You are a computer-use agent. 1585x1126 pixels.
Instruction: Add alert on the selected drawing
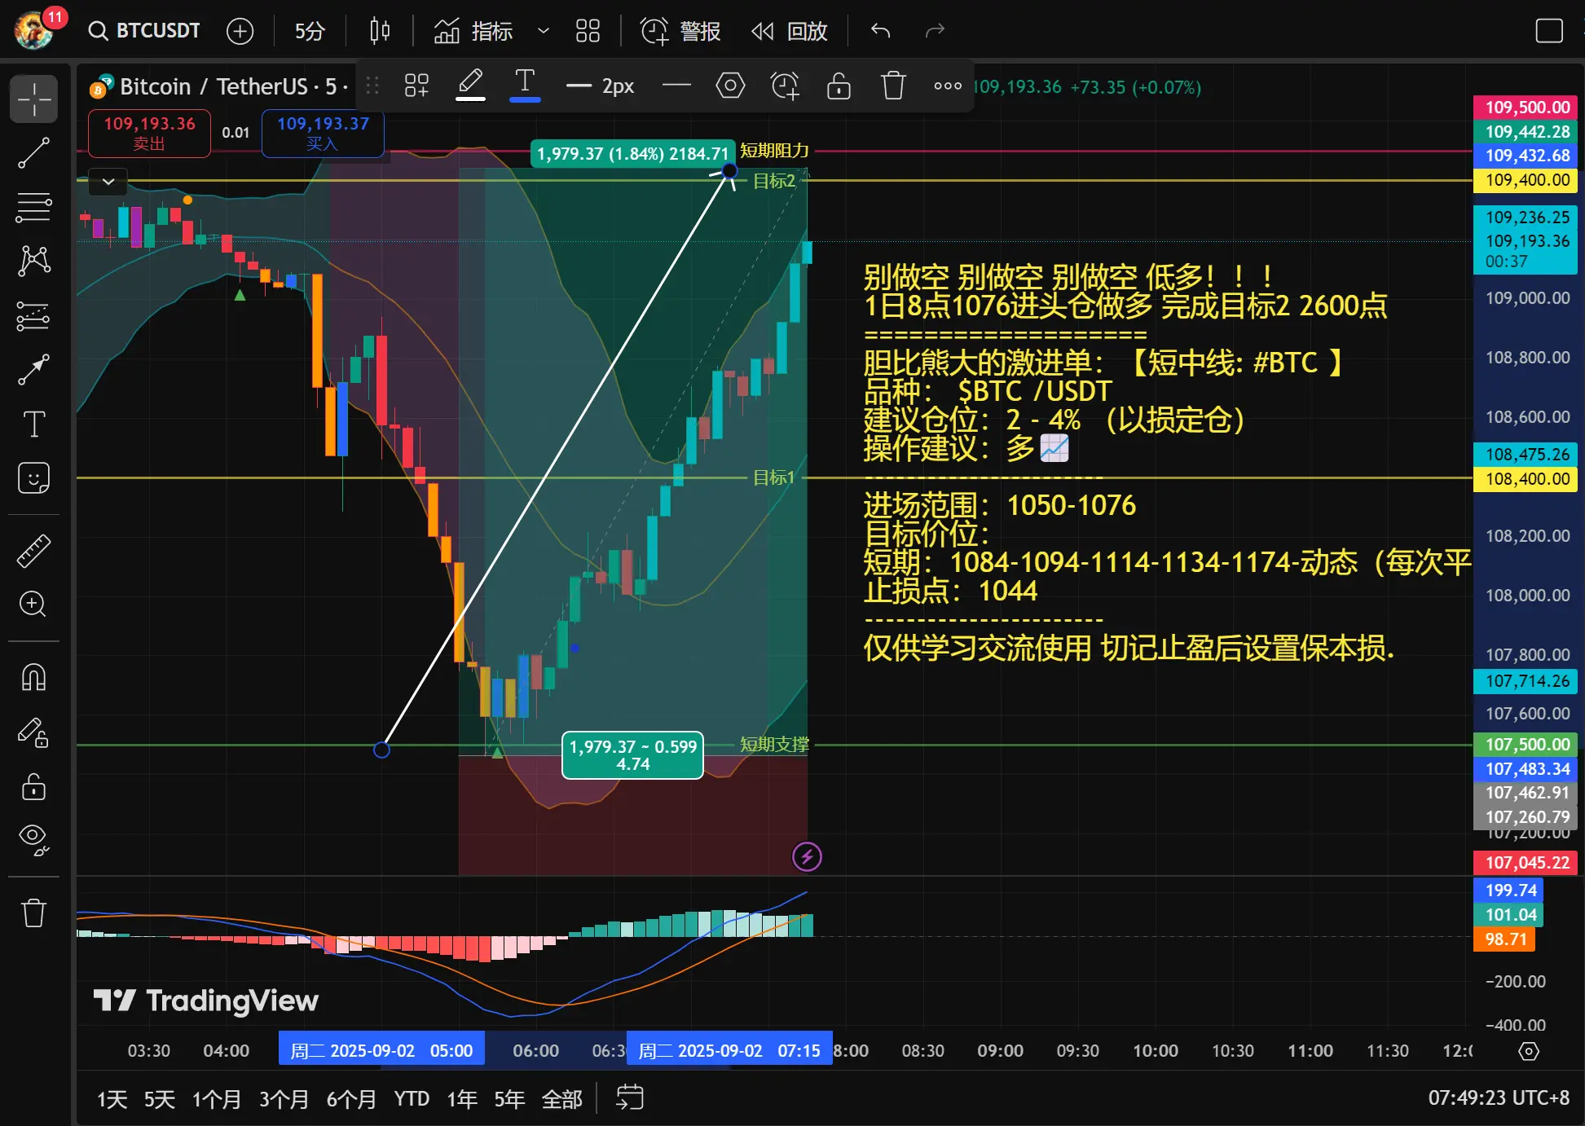coord(785,86)
